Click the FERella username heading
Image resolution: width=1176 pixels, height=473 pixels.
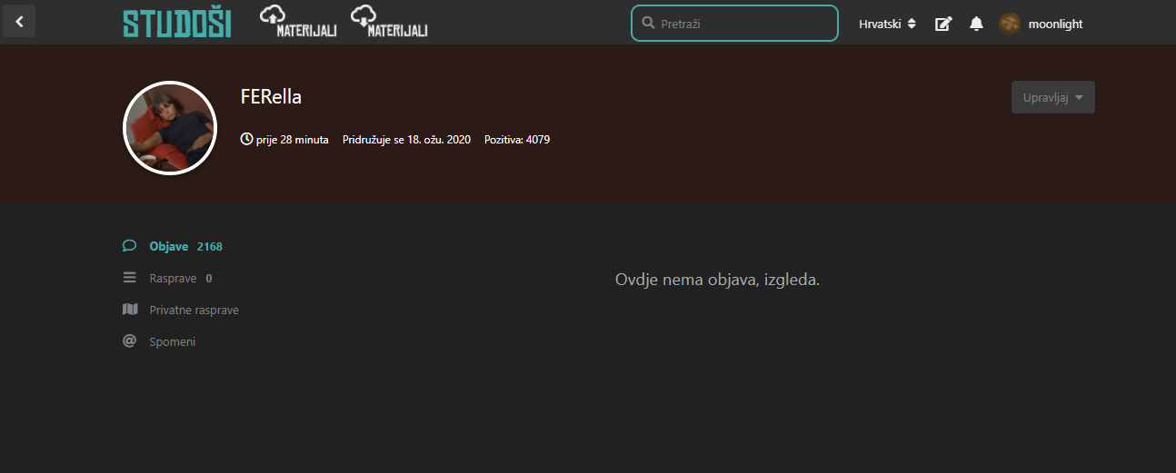[271, 97]
